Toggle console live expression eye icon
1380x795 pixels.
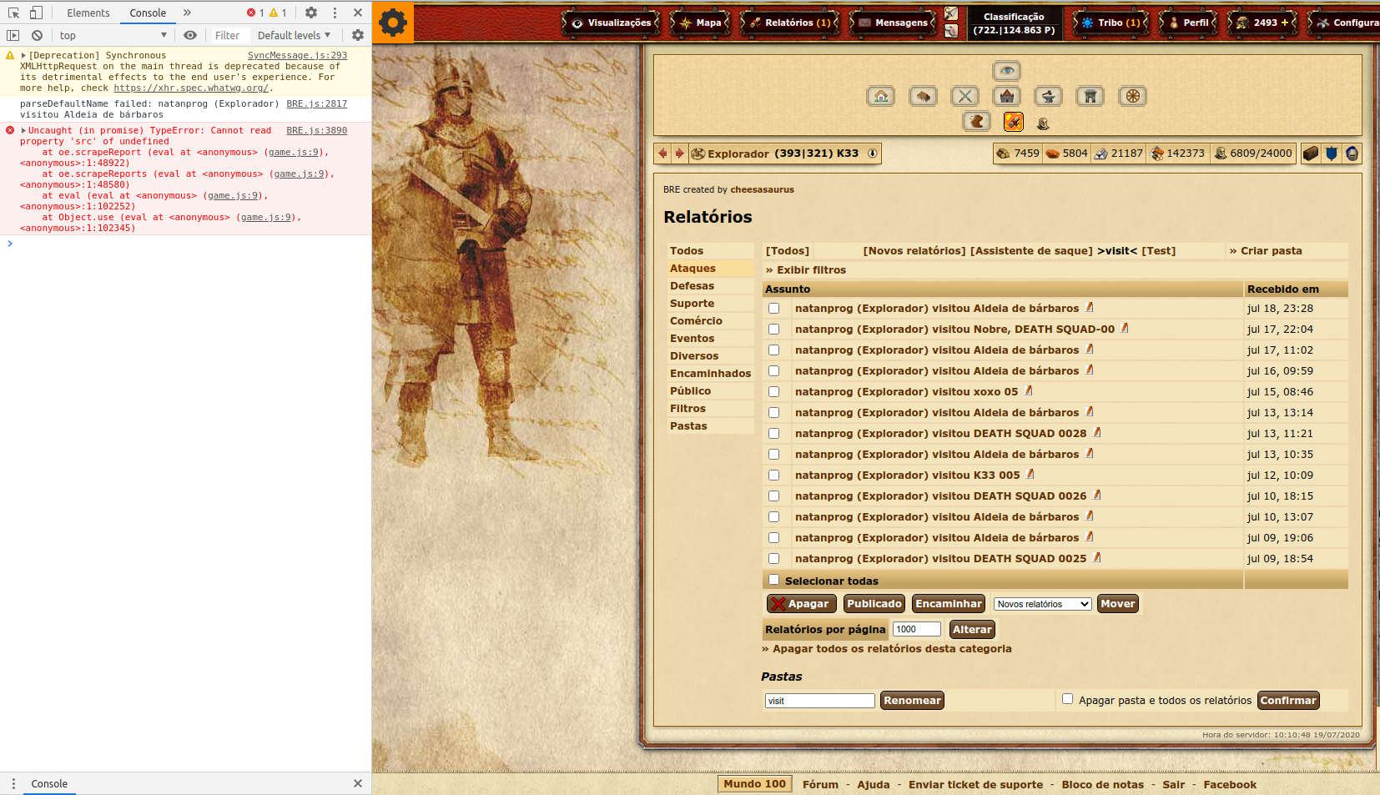tap(190, 35)
